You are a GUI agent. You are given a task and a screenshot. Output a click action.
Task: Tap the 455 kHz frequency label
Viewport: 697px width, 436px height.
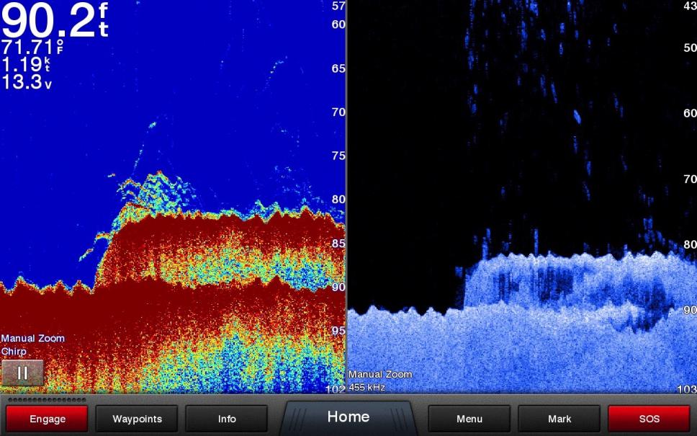[367, 388]
